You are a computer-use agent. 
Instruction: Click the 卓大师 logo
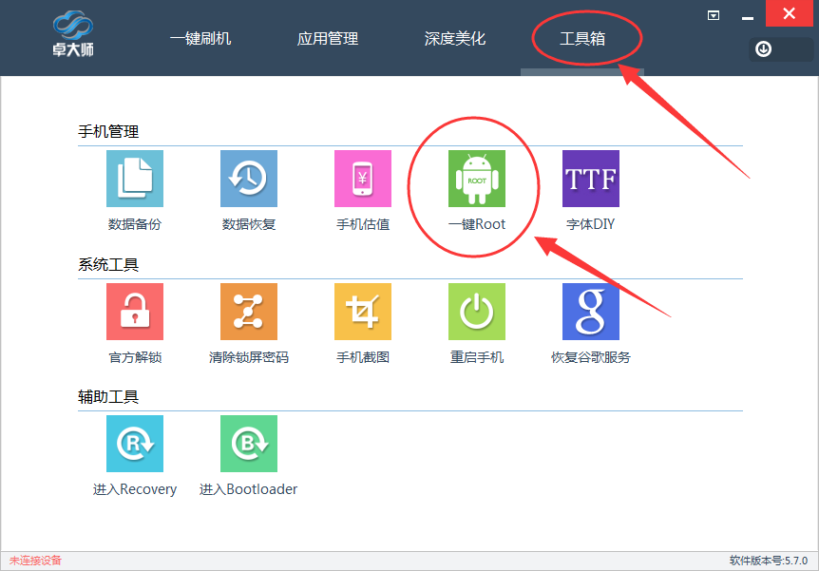[x=71, y=35]
